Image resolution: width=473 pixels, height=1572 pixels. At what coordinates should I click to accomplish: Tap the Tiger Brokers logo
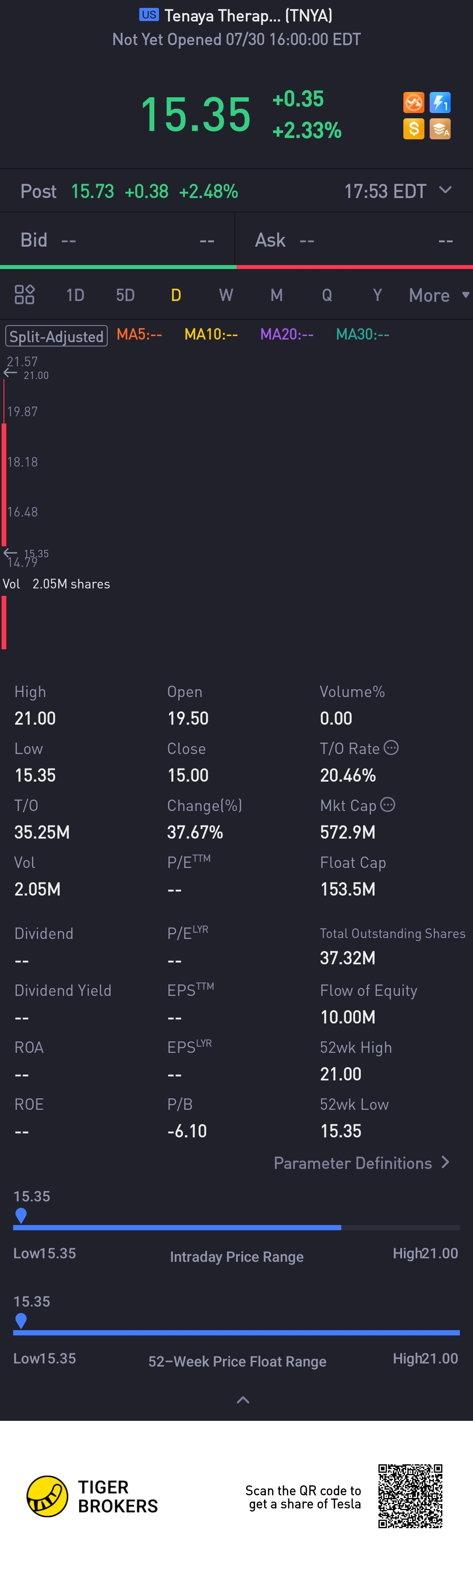tap(47, 1496)
